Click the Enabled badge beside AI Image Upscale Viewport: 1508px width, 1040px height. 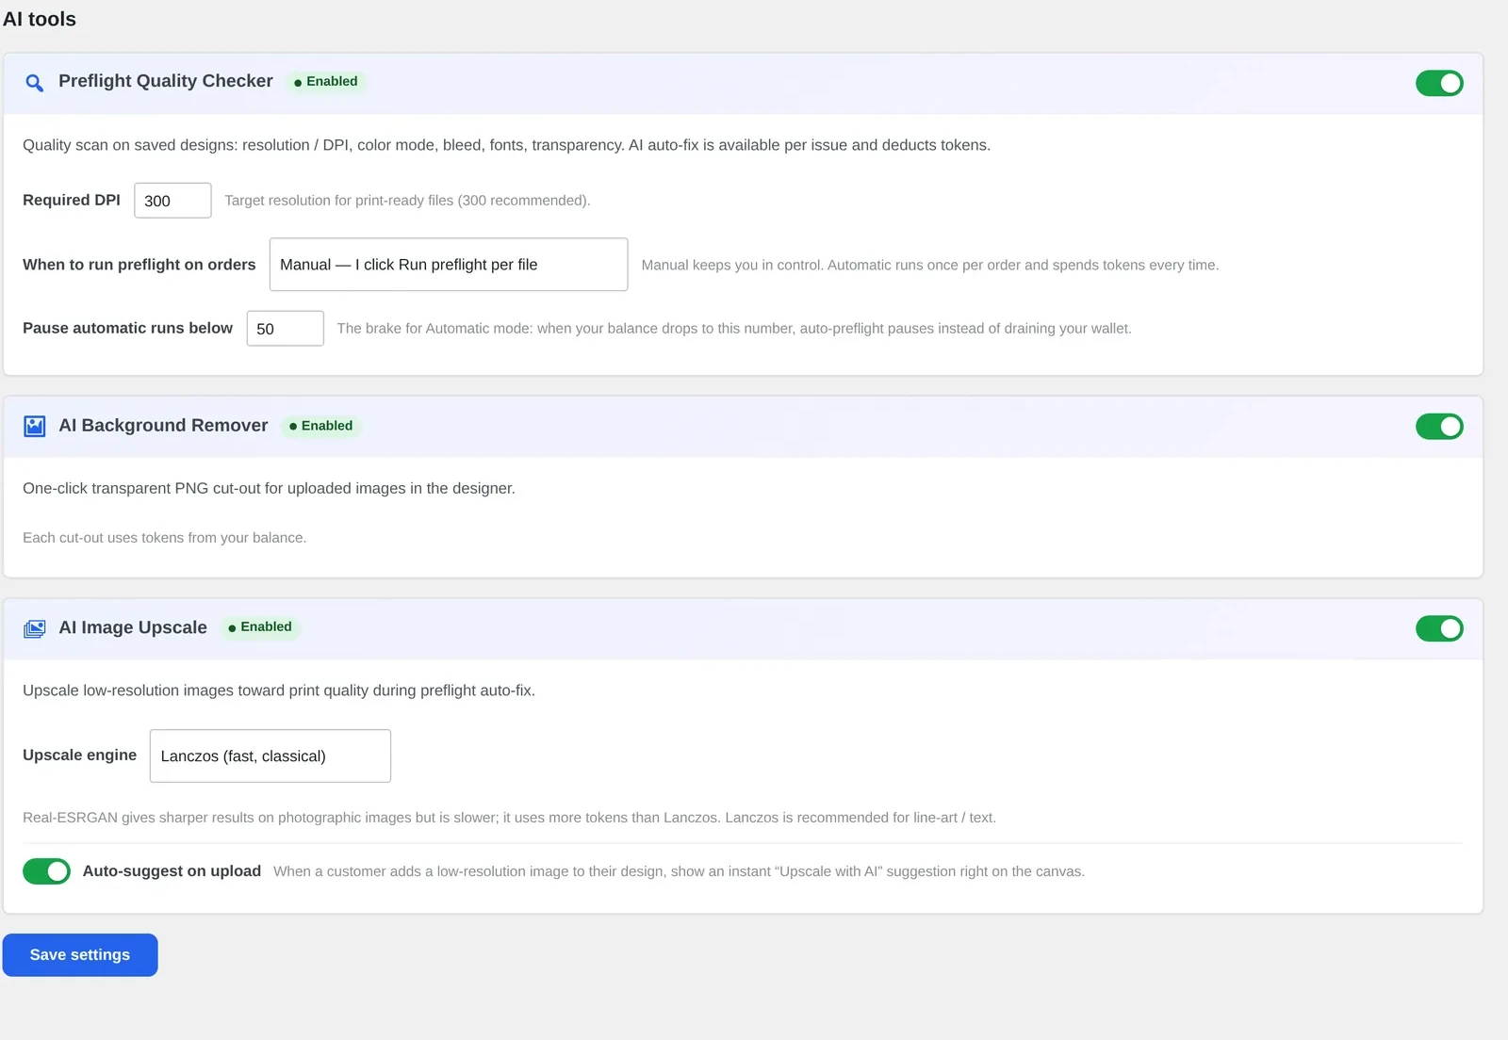pos(260,627)
